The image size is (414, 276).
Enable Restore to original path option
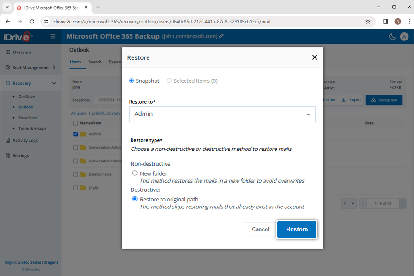(x=134, y=199)
